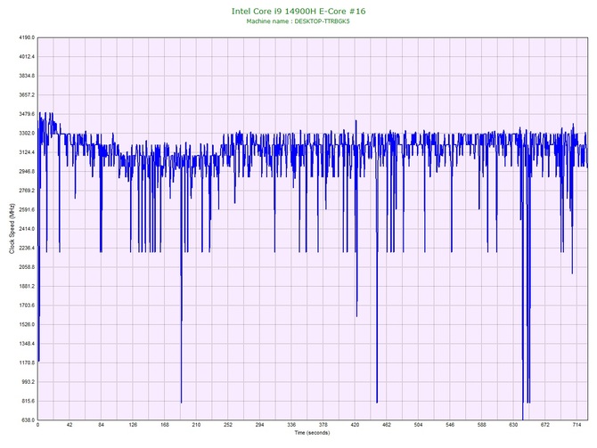The height and width of the screenshot is (448, 597).
Task: Click the x-axis tick label 462
Action: tap(387, 425)
